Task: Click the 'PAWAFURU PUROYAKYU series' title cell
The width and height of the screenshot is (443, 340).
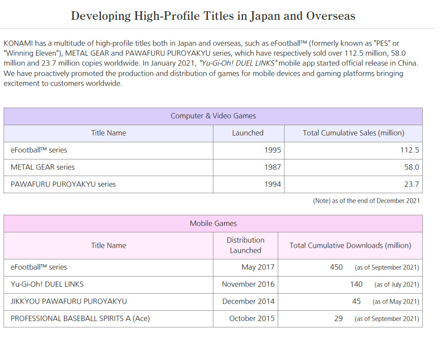Action: tap(63, 184)
